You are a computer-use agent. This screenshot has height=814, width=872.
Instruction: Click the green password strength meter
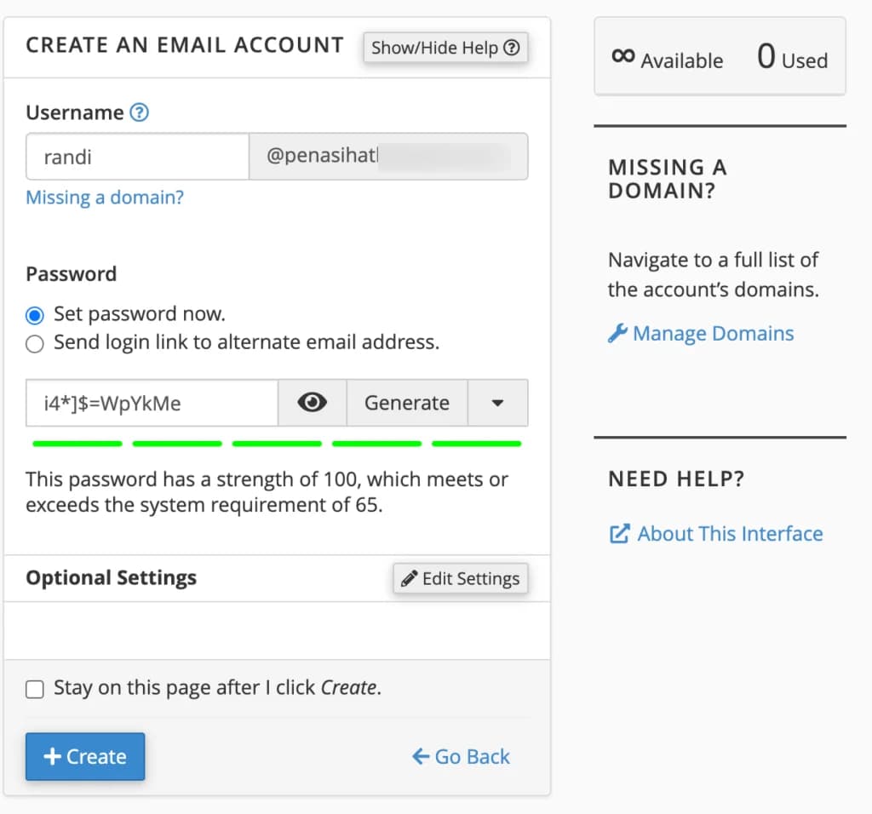277,444
